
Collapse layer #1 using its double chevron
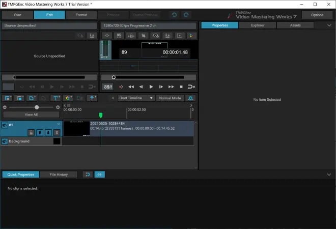(x=59, y=124)
